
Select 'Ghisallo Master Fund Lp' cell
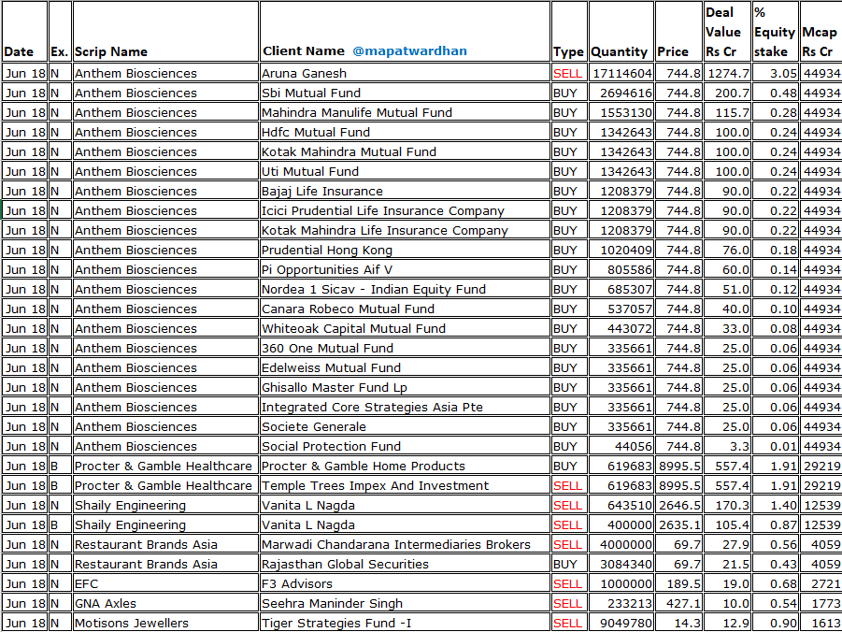(x=405, y=387)
